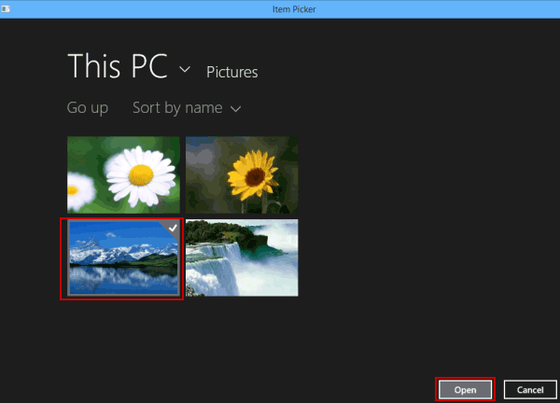The height and width of the screenshot is (403, 560).
Task: Click the Item Picker window icon
Action: (x=6, y=9)
